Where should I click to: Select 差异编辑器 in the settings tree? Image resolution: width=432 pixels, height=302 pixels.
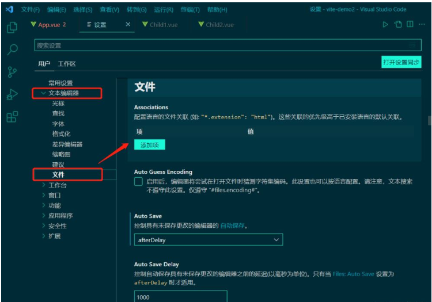(x=67, y=144)
